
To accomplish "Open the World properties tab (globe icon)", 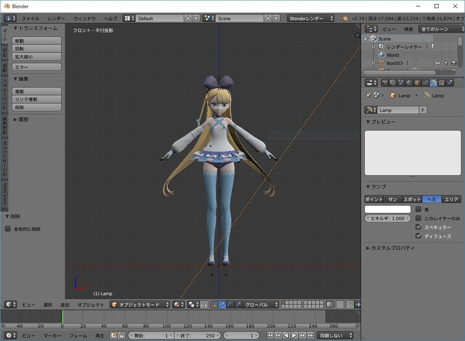I will coord(409,83).
